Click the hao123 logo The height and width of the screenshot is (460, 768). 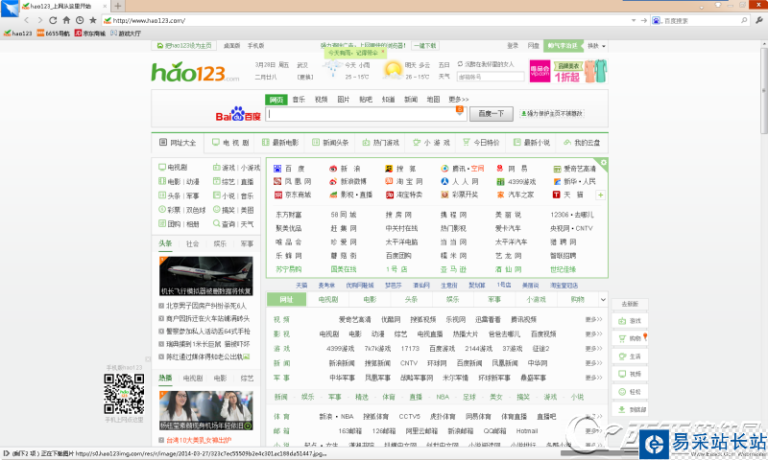(195, 72)
